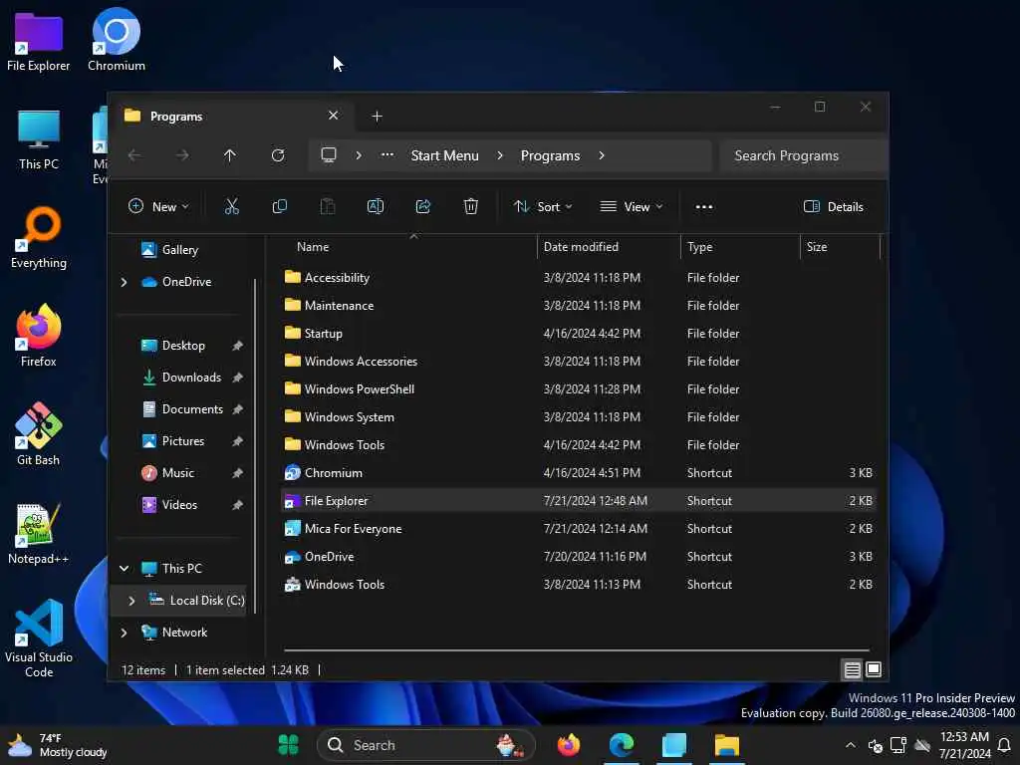1020x765 pixels.
Task: Close the Programs tab
Action: [x=333, y=116]
